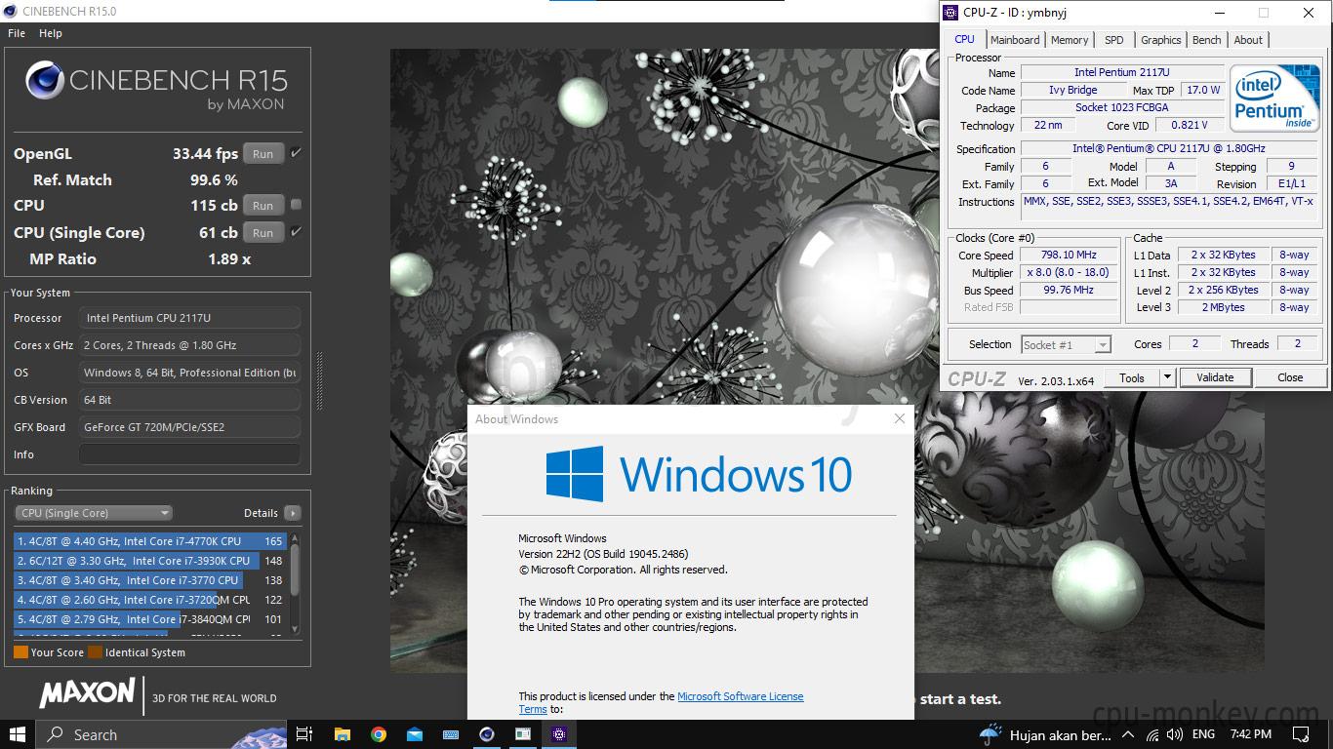This screenshot has height=749, width=1333.
Task: Select the i7-3840QM ranking row
Action: click(x=149, y=619)
